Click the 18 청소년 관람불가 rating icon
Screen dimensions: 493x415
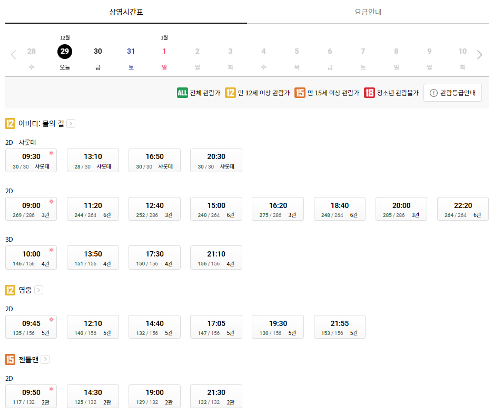coord(369,93)
